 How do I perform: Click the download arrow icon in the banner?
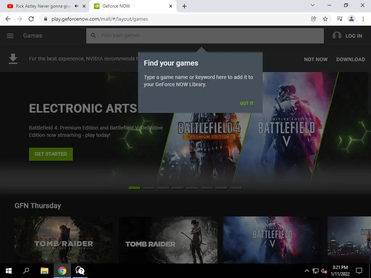[x=13, y=59]
